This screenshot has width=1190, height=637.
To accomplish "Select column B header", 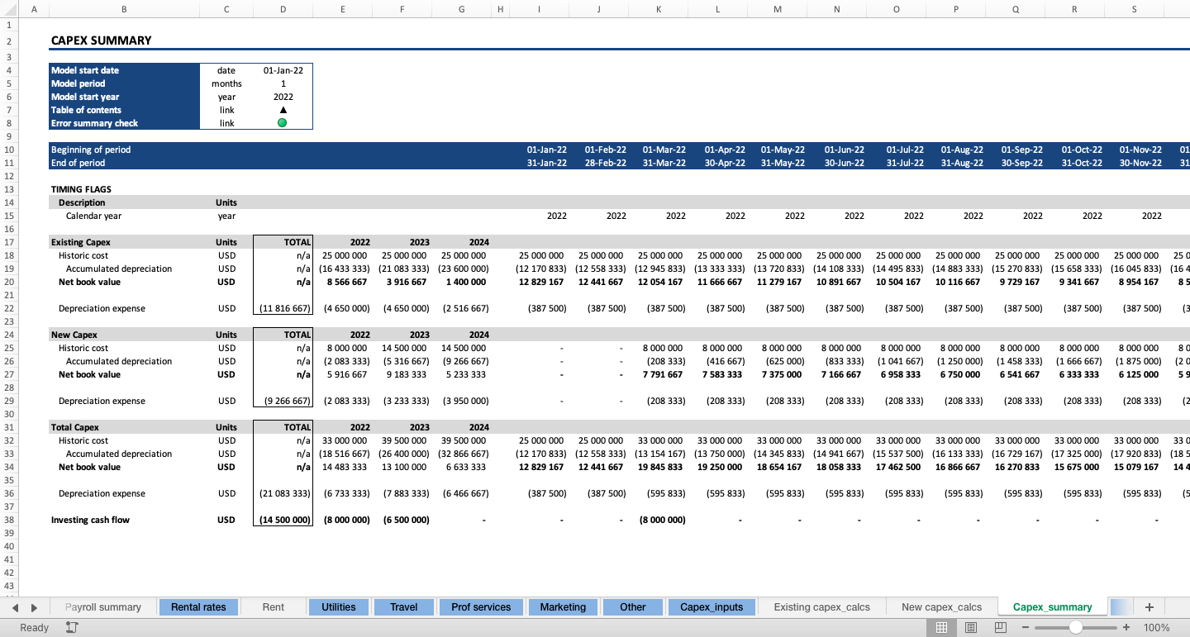I will pyautogui.click(x=124, y=9).
